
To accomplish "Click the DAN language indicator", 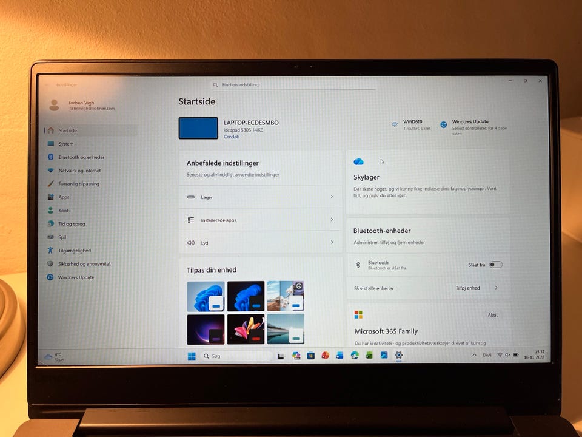I will 487,355.
